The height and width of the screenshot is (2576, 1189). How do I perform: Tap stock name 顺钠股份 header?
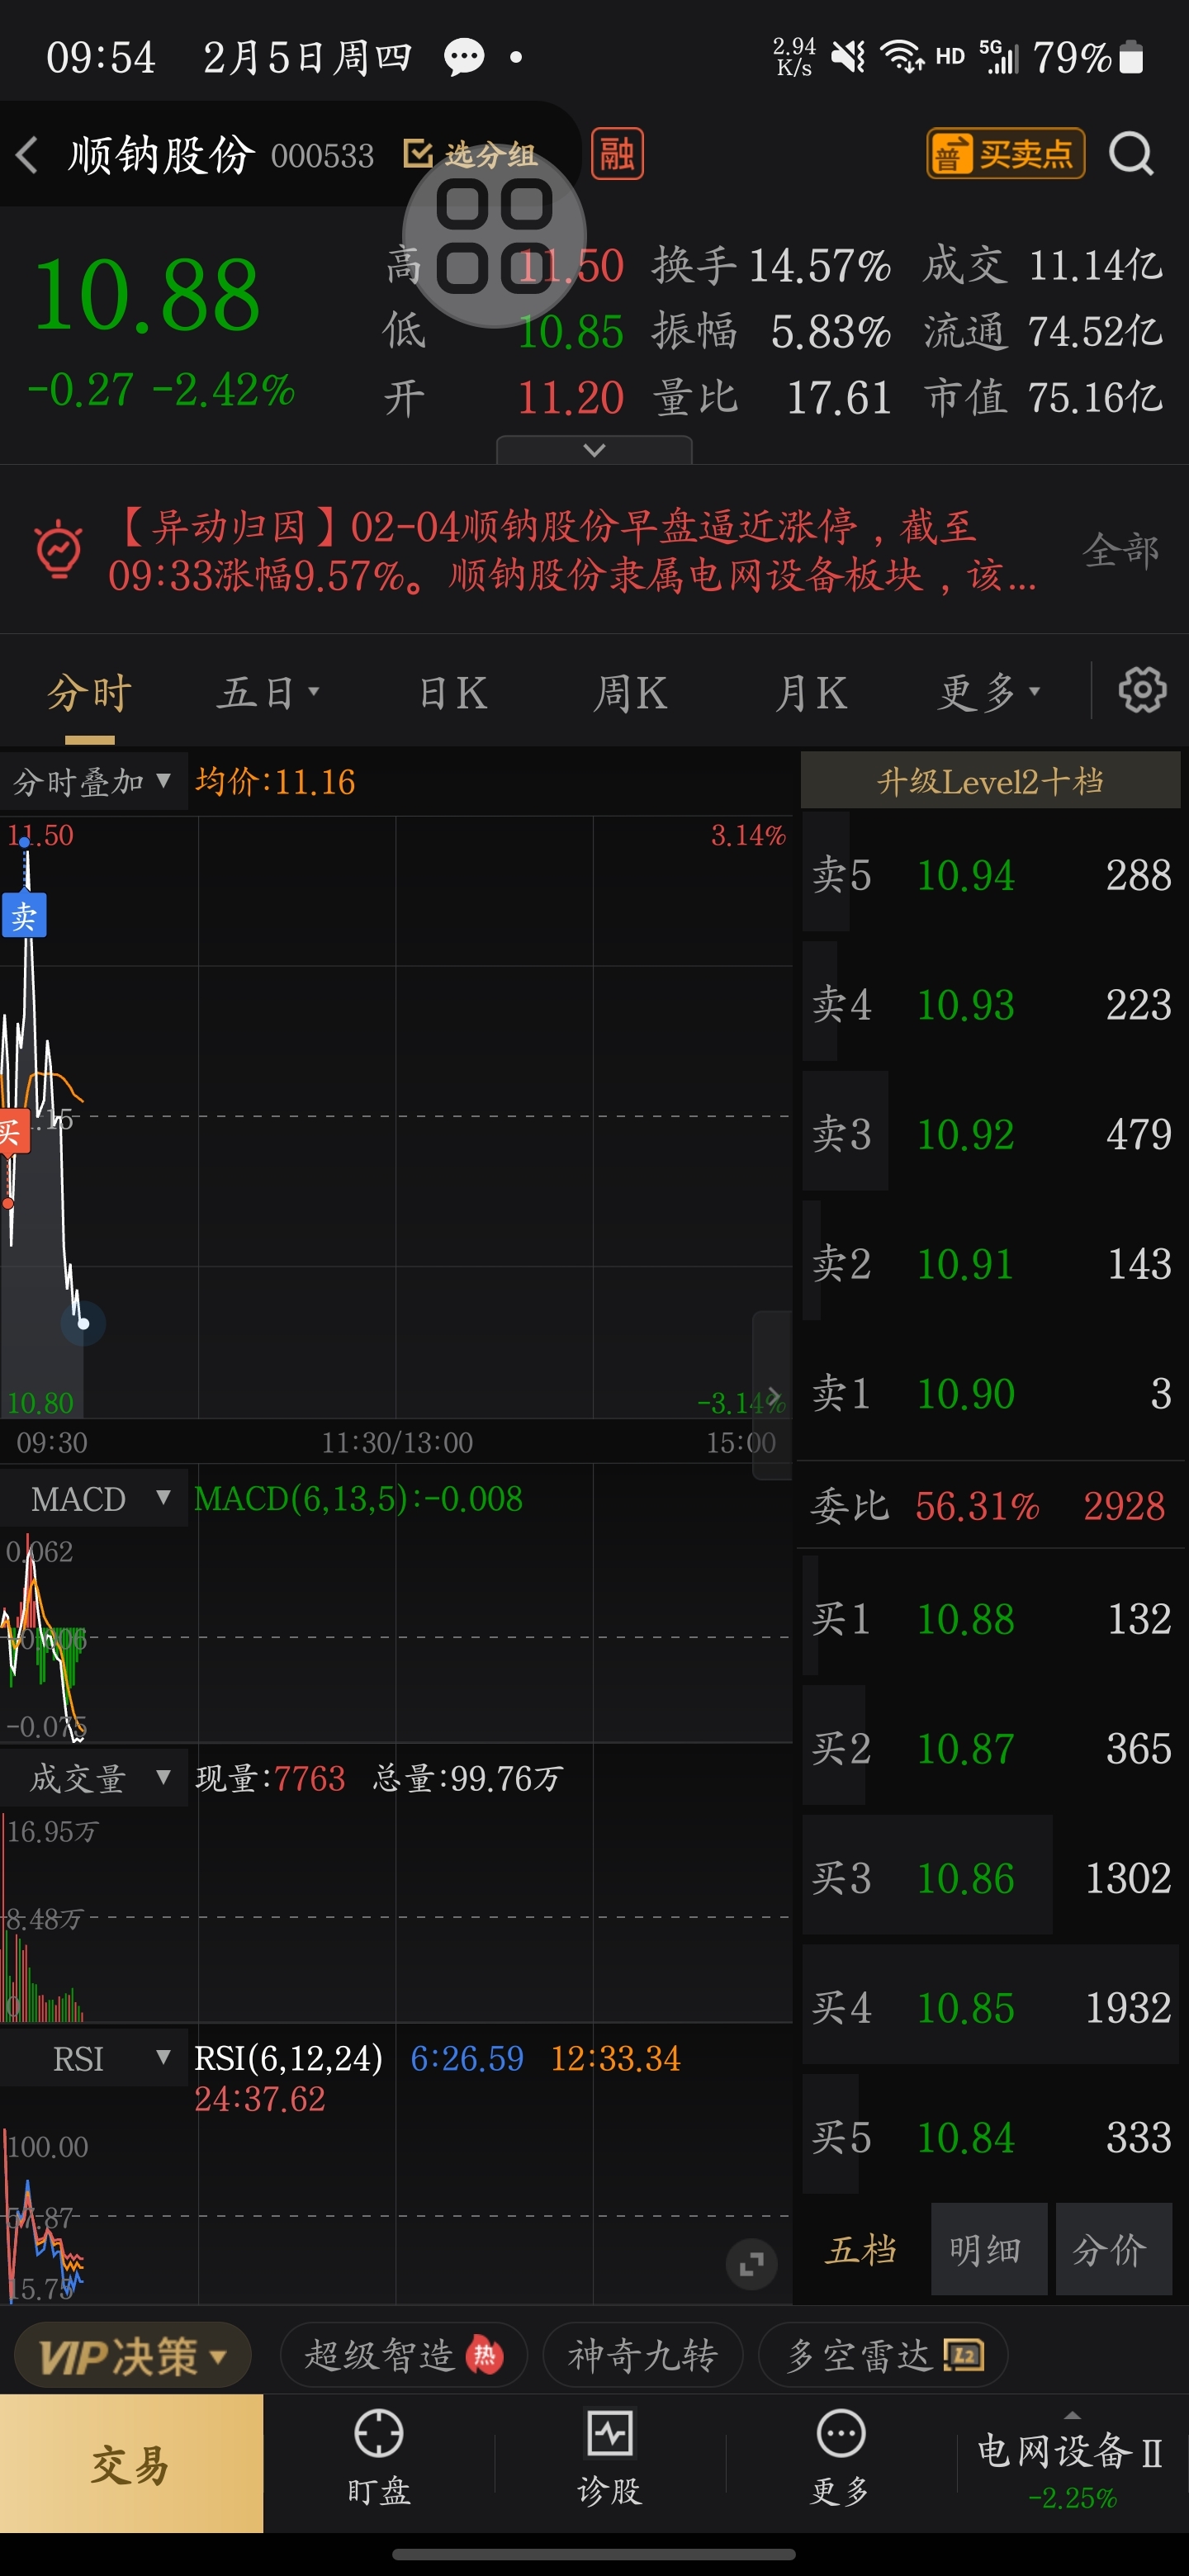coord(161,155)
